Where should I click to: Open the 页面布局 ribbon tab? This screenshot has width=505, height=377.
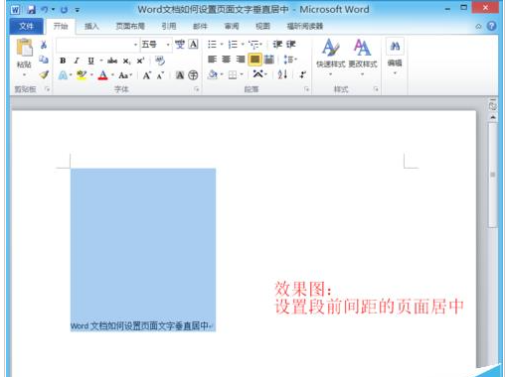(x=130, y=26)
